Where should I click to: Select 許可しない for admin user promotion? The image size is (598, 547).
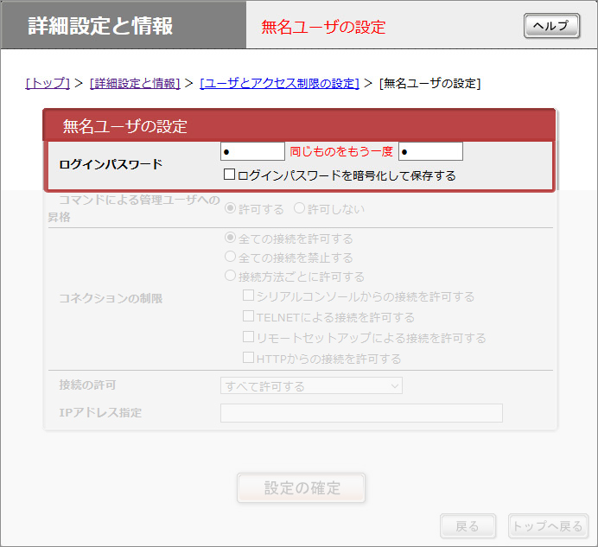tap(300, 208)
